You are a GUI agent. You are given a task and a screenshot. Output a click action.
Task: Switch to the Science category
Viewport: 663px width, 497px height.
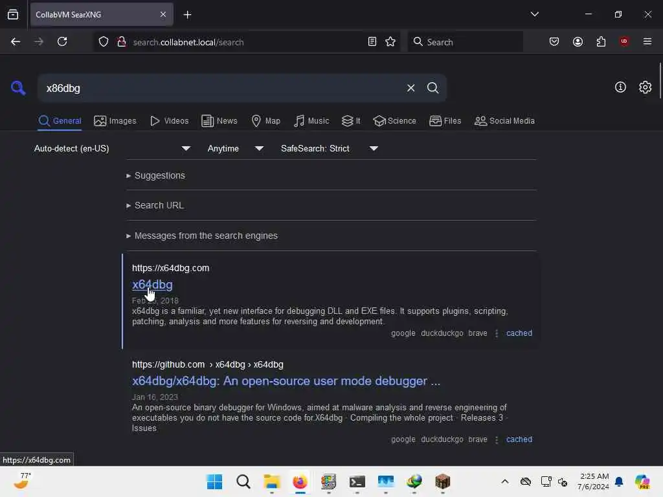(394, 121)
